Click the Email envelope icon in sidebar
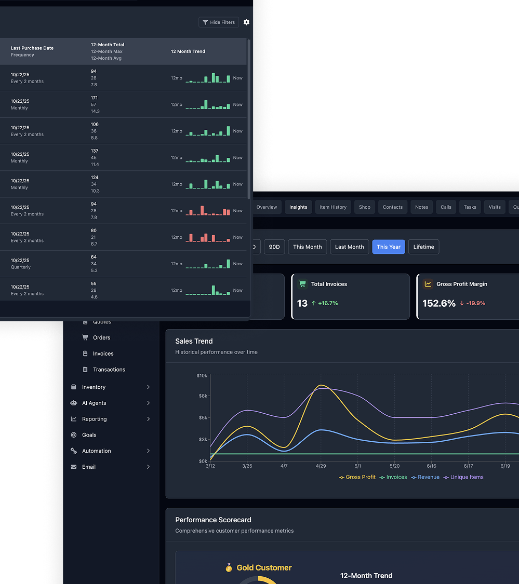The height and width of the screenshot is (584, 519). 74,467
